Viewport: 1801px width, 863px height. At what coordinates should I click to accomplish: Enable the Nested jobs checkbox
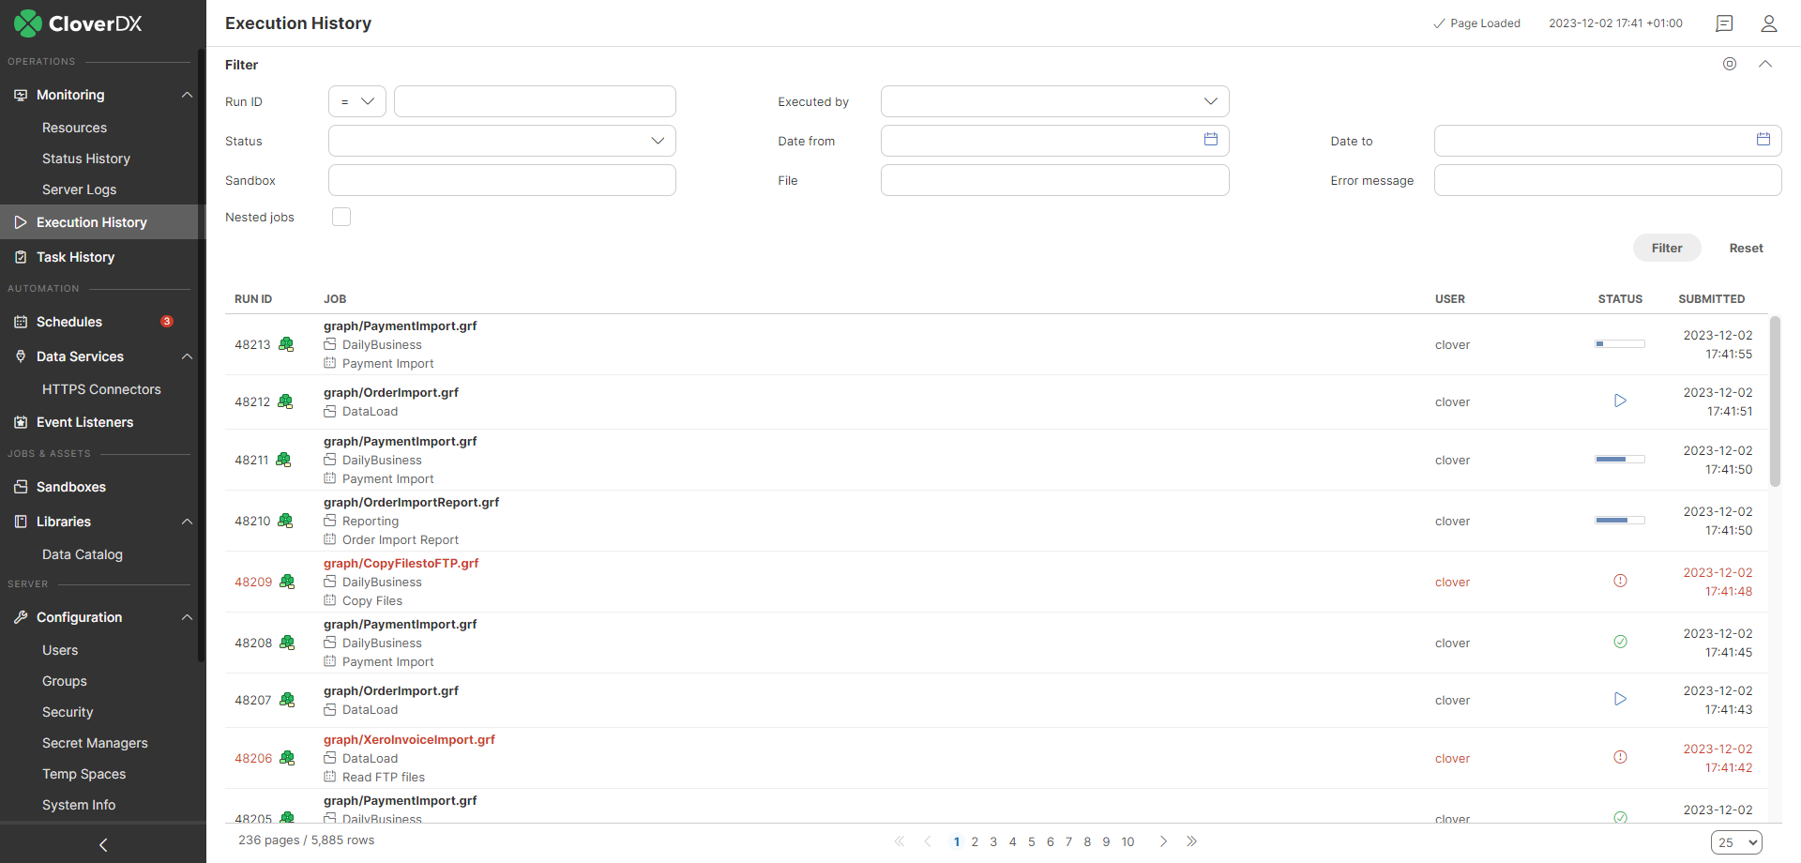(341, 217)
